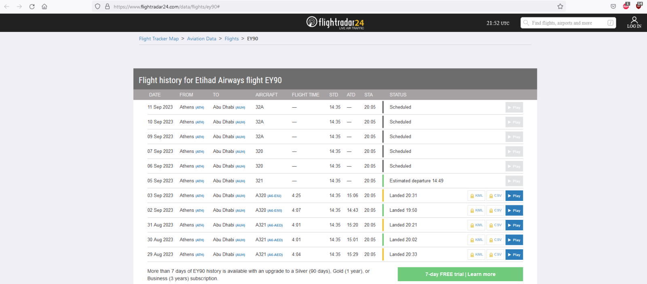647x284 pixels.
Task: Click aircraft type 321 in 05 Sep row
Action: (259, 181)
